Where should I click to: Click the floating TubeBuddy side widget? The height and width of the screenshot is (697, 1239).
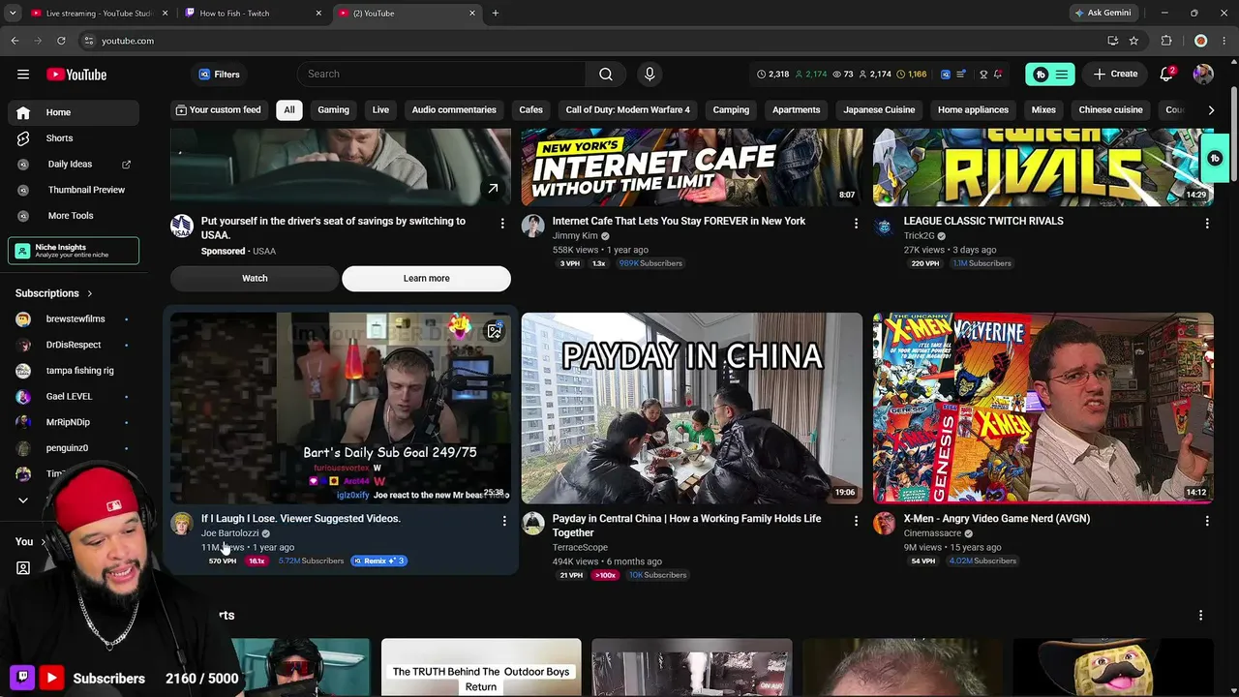(x=1215, y=159)
